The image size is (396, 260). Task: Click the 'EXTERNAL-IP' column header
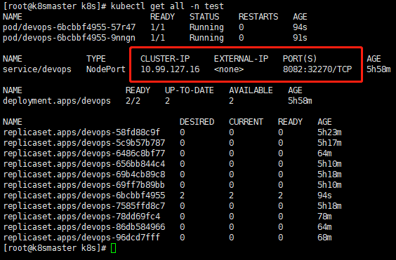[242, 59]
